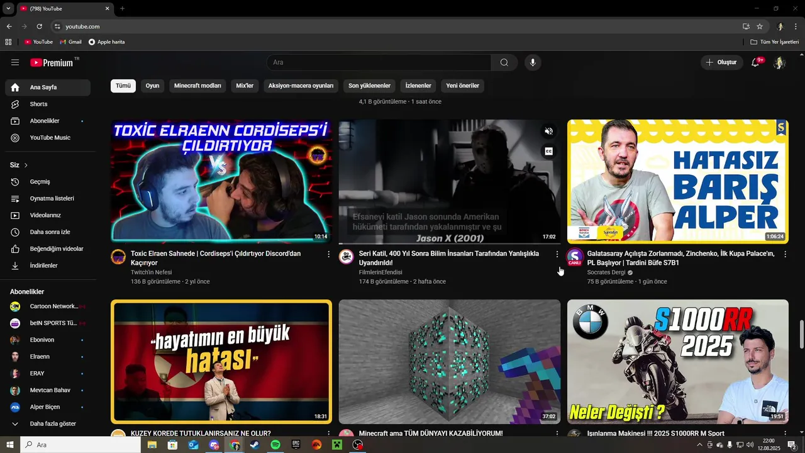Open the notifications bell
Image resolution: width=805 pixels, height=453 pixels.
[x=755, y=62]
